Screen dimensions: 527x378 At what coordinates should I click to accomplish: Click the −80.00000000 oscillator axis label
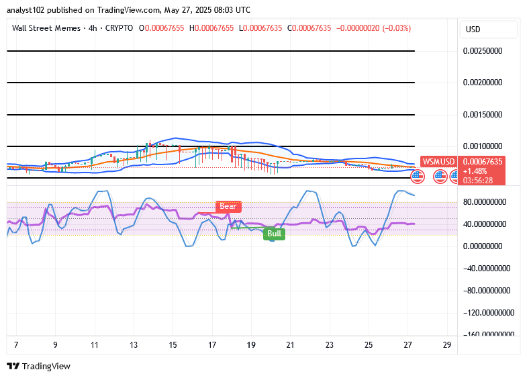click(487, 291)
